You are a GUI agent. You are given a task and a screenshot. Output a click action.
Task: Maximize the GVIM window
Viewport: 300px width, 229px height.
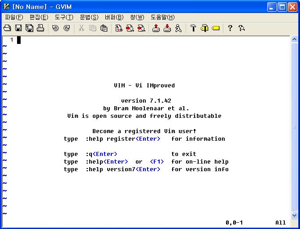pos(282,7)
